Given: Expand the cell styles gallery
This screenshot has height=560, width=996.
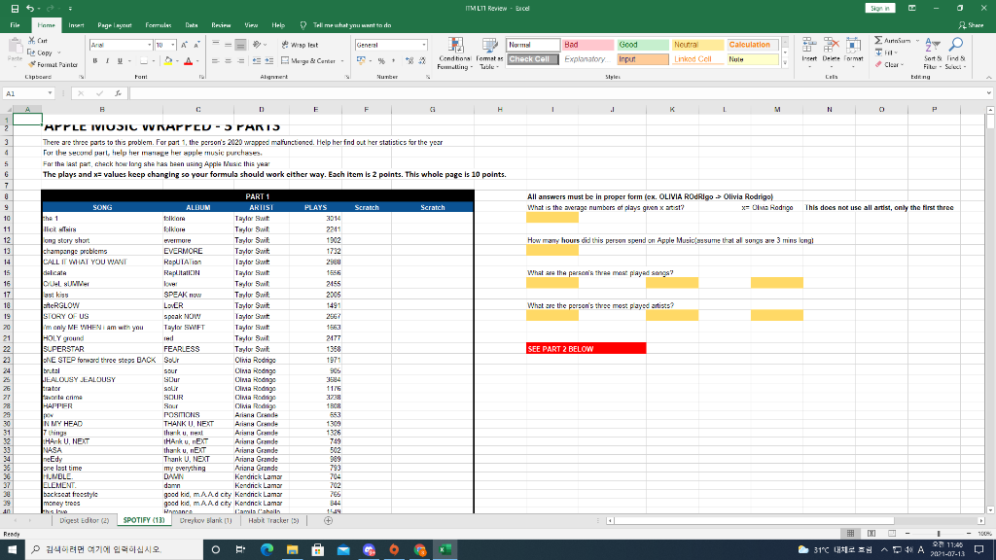Looking at the screenshot, I should coord(785,63).
